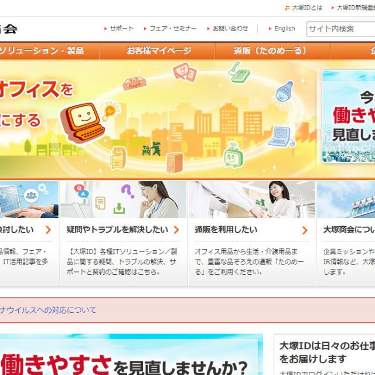Open the サポート link in the header
The height and width of the screenshot is (375, 375).
(x=121, y=28)
